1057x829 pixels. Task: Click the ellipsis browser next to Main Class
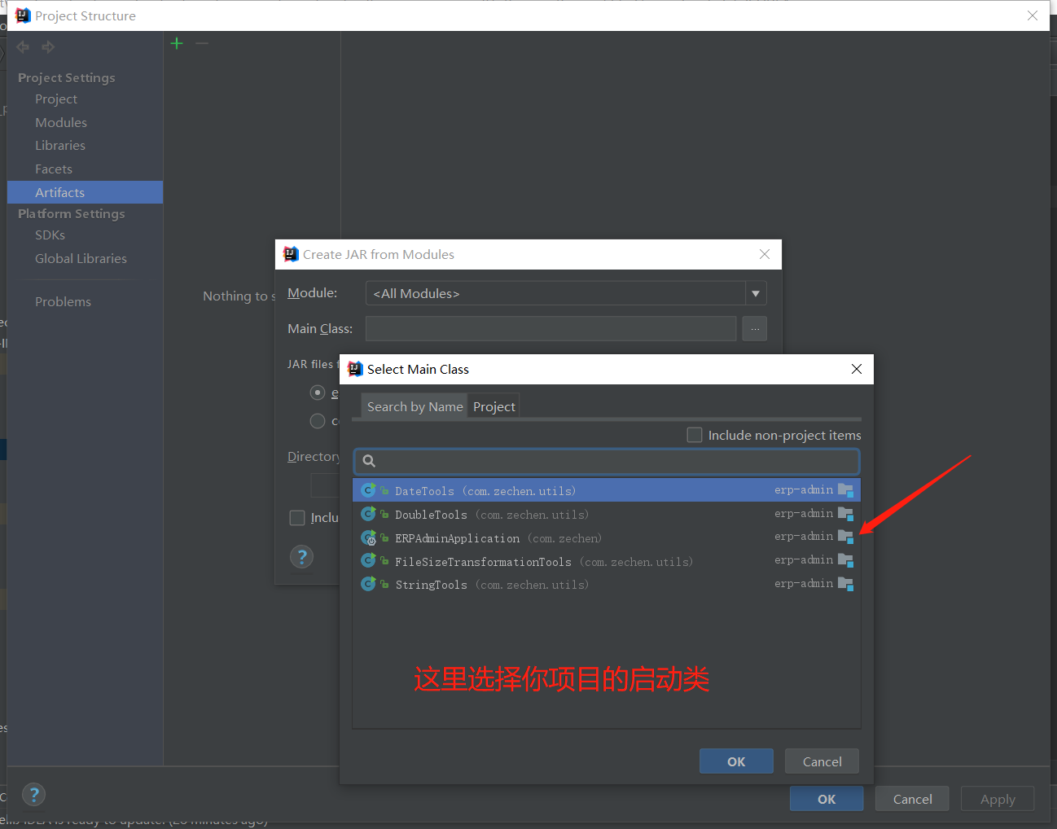[x=754, y=328]
